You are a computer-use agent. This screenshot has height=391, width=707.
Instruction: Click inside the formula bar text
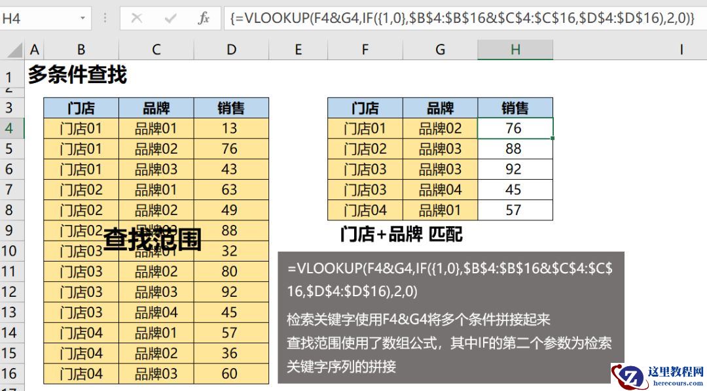pyautogui.click(x=462, y=18)
